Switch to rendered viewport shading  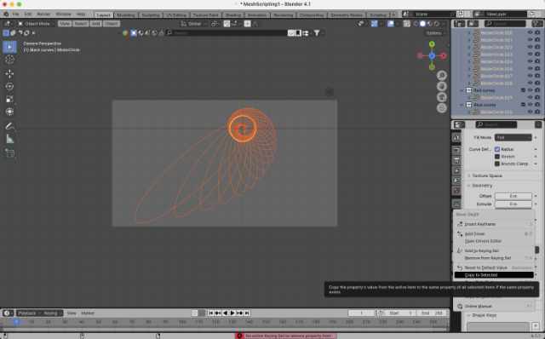(x=437, y=24)
